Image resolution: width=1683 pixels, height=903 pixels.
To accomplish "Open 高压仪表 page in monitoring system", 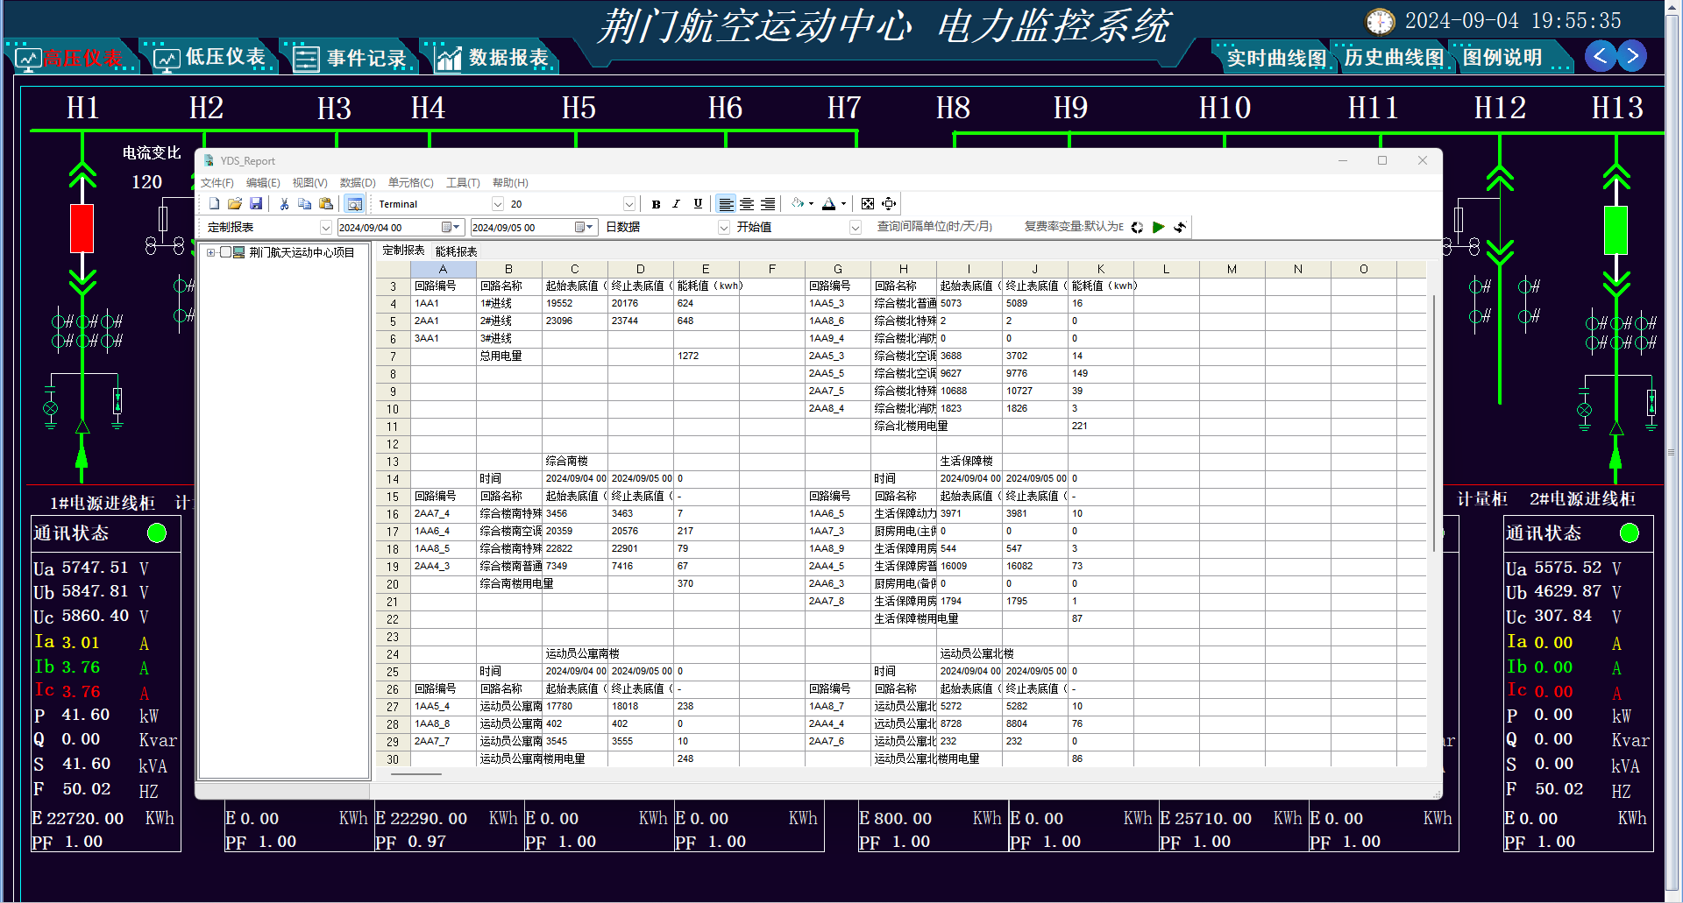I will point(72,58).
